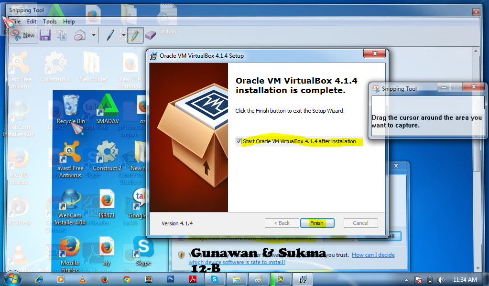Open Photoshop from the taskbar
Viewport: 489px width, 286px height.
(170, 279)
